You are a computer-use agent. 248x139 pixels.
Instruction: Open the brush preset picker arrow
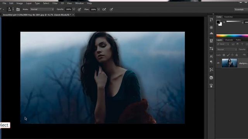pos(13,9)
